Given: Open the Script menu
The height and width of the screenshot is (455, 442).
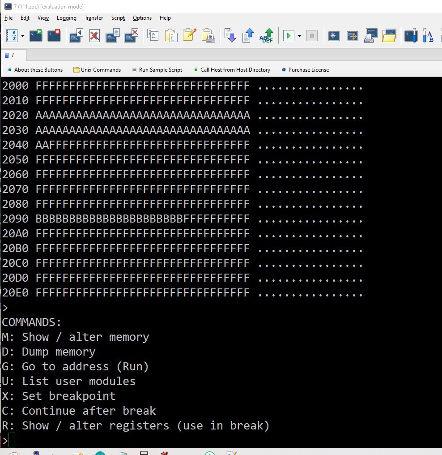Looking at the screenshot, I should click(x=118, y=18).
